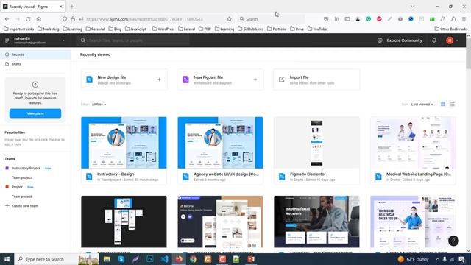Go to the browser home icon
The width and height of the screenshot is (471, 265).
click(x=39, y=19)
